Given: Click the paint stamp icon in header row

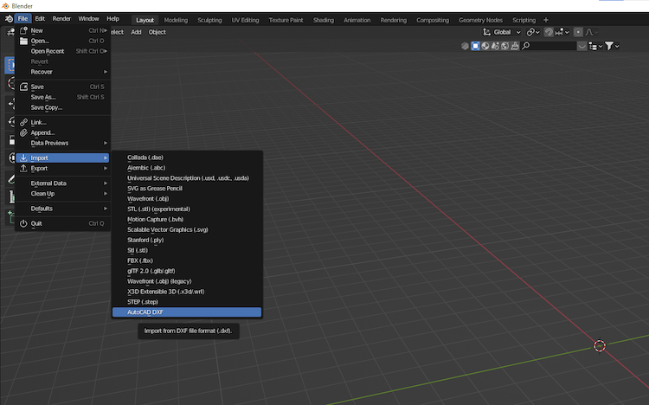Looking at the screenshot, I should (x=515, y=46).
